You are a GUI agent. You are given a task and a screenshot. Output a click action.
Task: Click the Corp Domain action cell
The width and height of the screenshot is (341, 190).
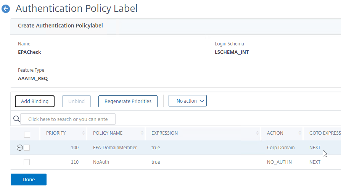[x=281, y=148]
